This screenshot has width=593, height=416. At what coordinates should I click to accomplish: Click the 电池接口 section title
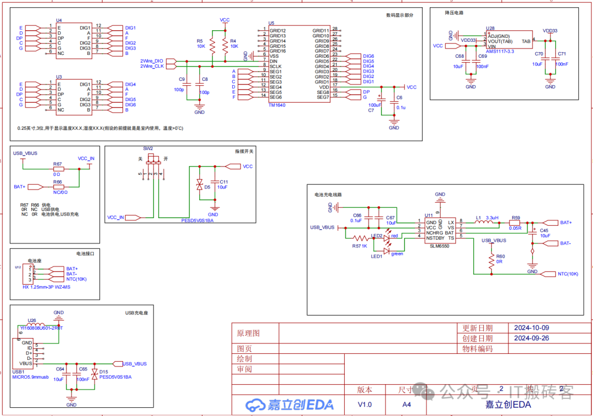(x=85, y=254)
